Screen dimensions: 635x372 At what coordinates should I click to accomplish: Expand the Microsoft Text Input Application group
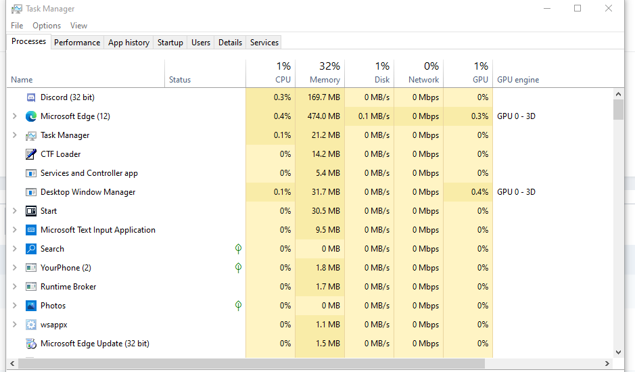point(15,230)
